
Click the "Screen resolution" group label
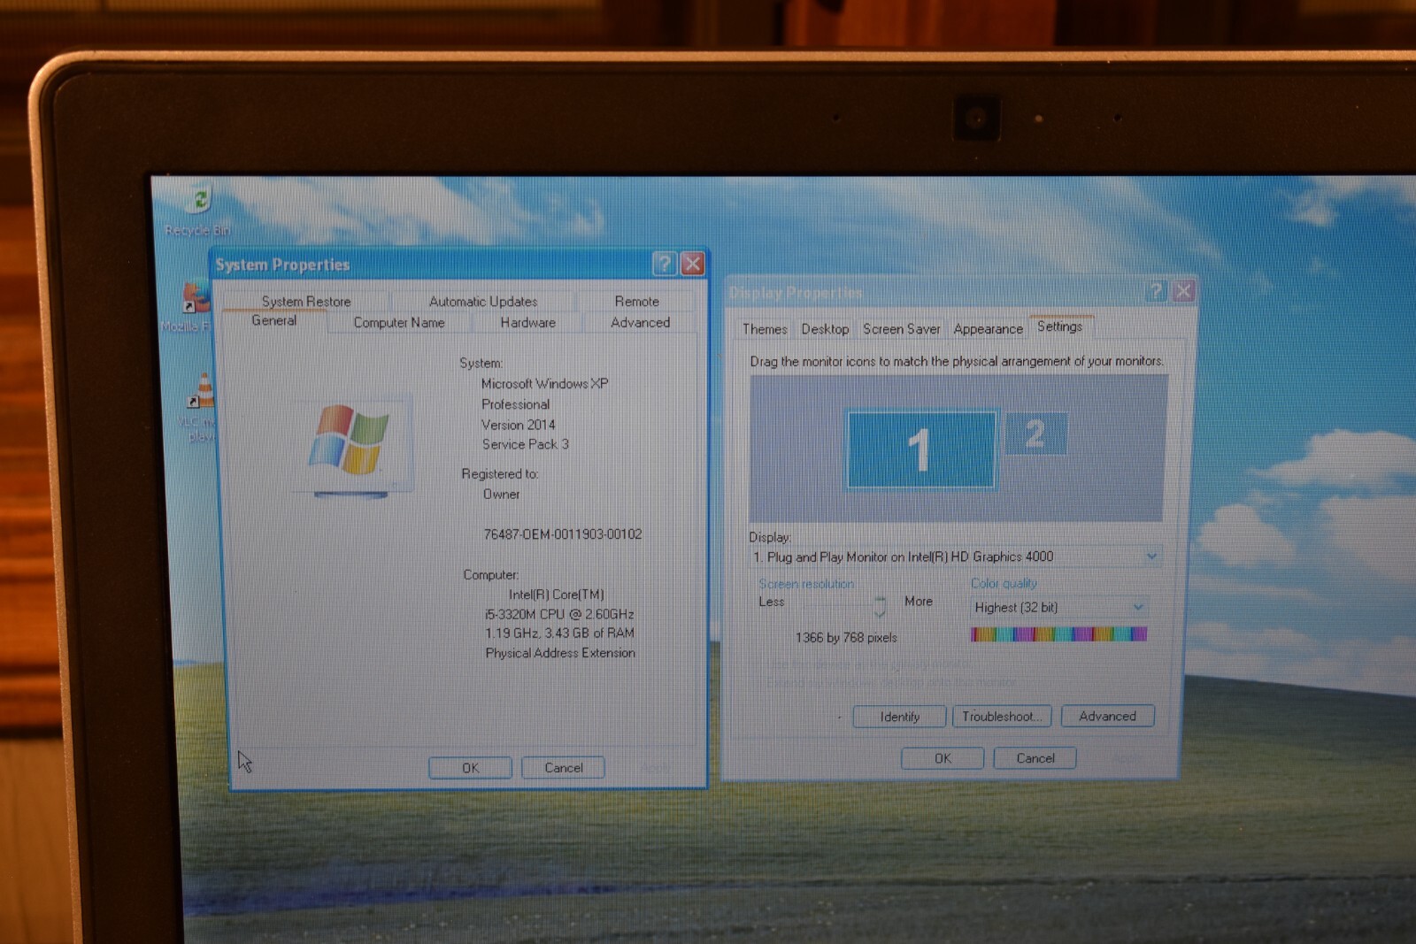[x=806, y=584]
